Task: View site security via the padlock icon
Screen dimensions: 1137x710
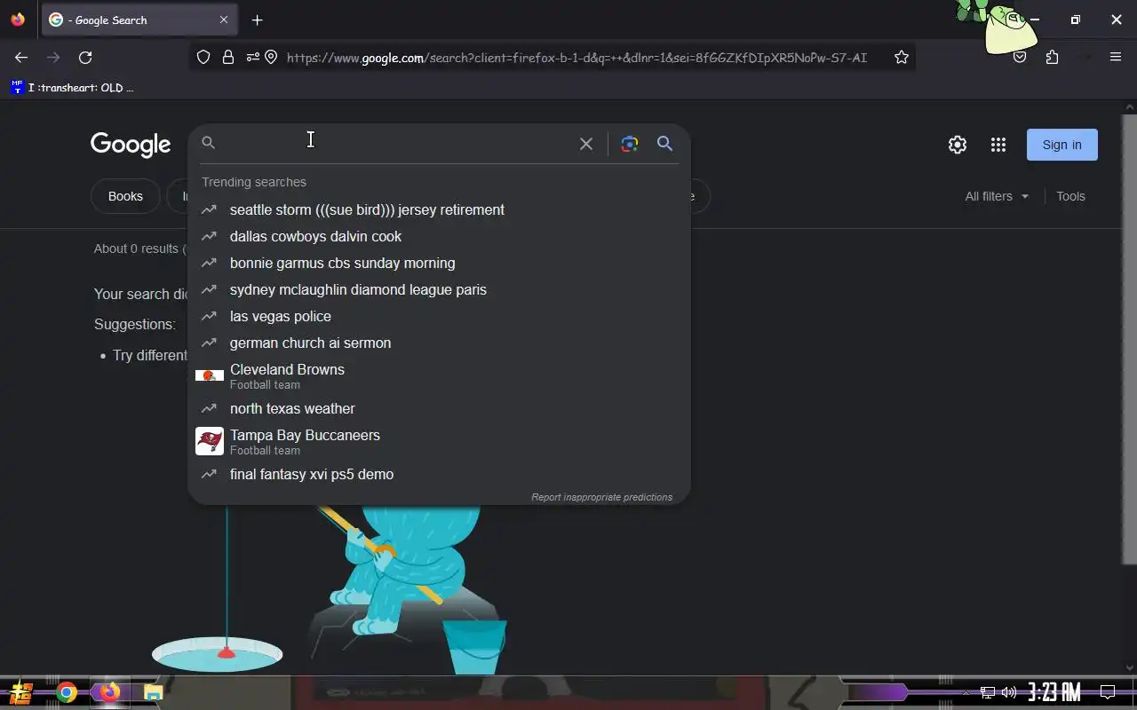Action: pyautogui.click(x=228, y=57)
